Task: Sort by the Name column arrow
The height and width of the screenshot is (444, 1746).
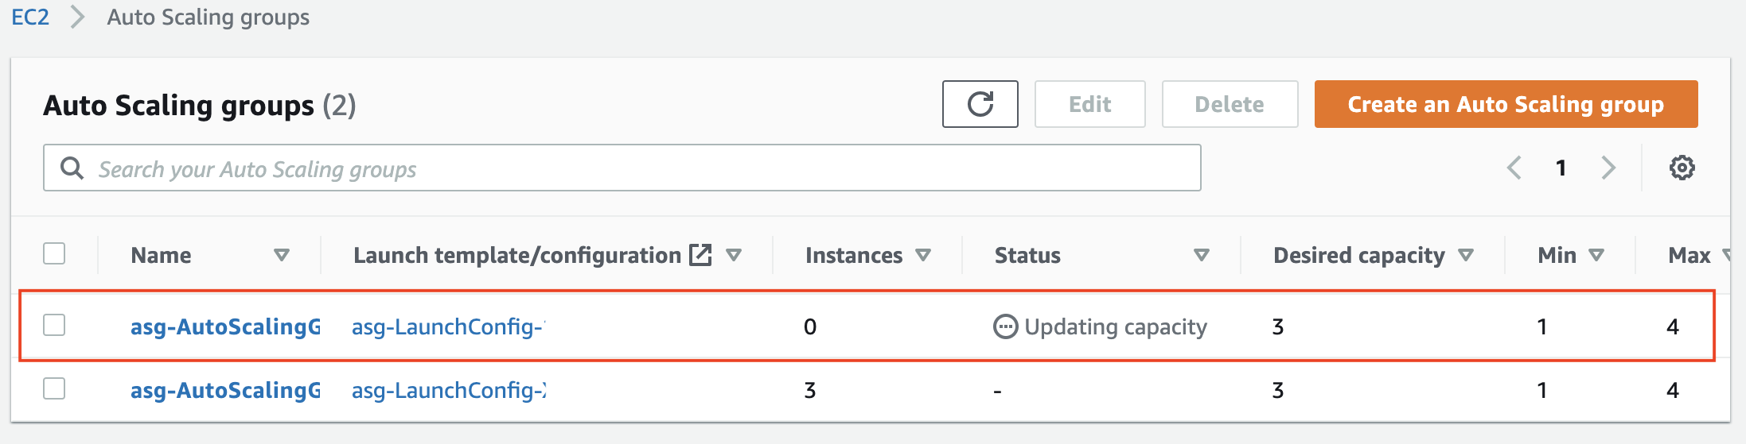Action: coord(281,256)
